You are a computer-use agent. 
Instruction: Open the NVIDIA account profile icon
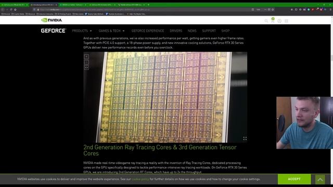click(x=279, y=21)
